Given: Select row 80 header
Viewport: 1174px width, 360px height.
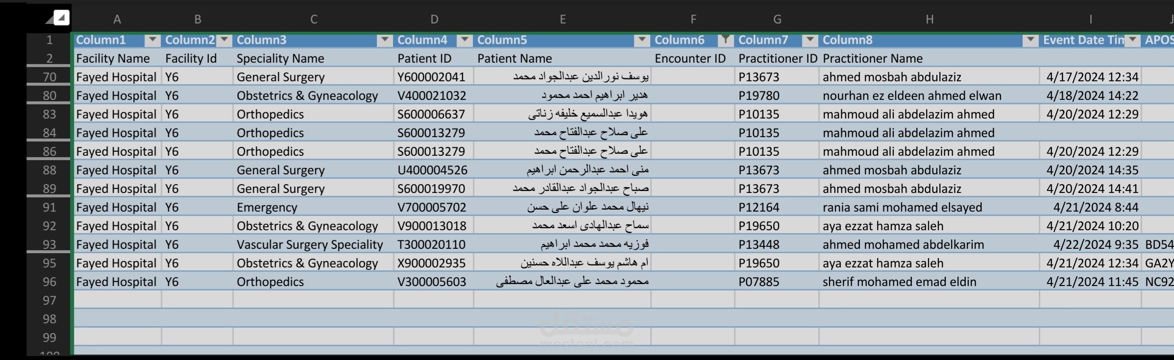Looking at the screenshot, I should coord(49,96).
